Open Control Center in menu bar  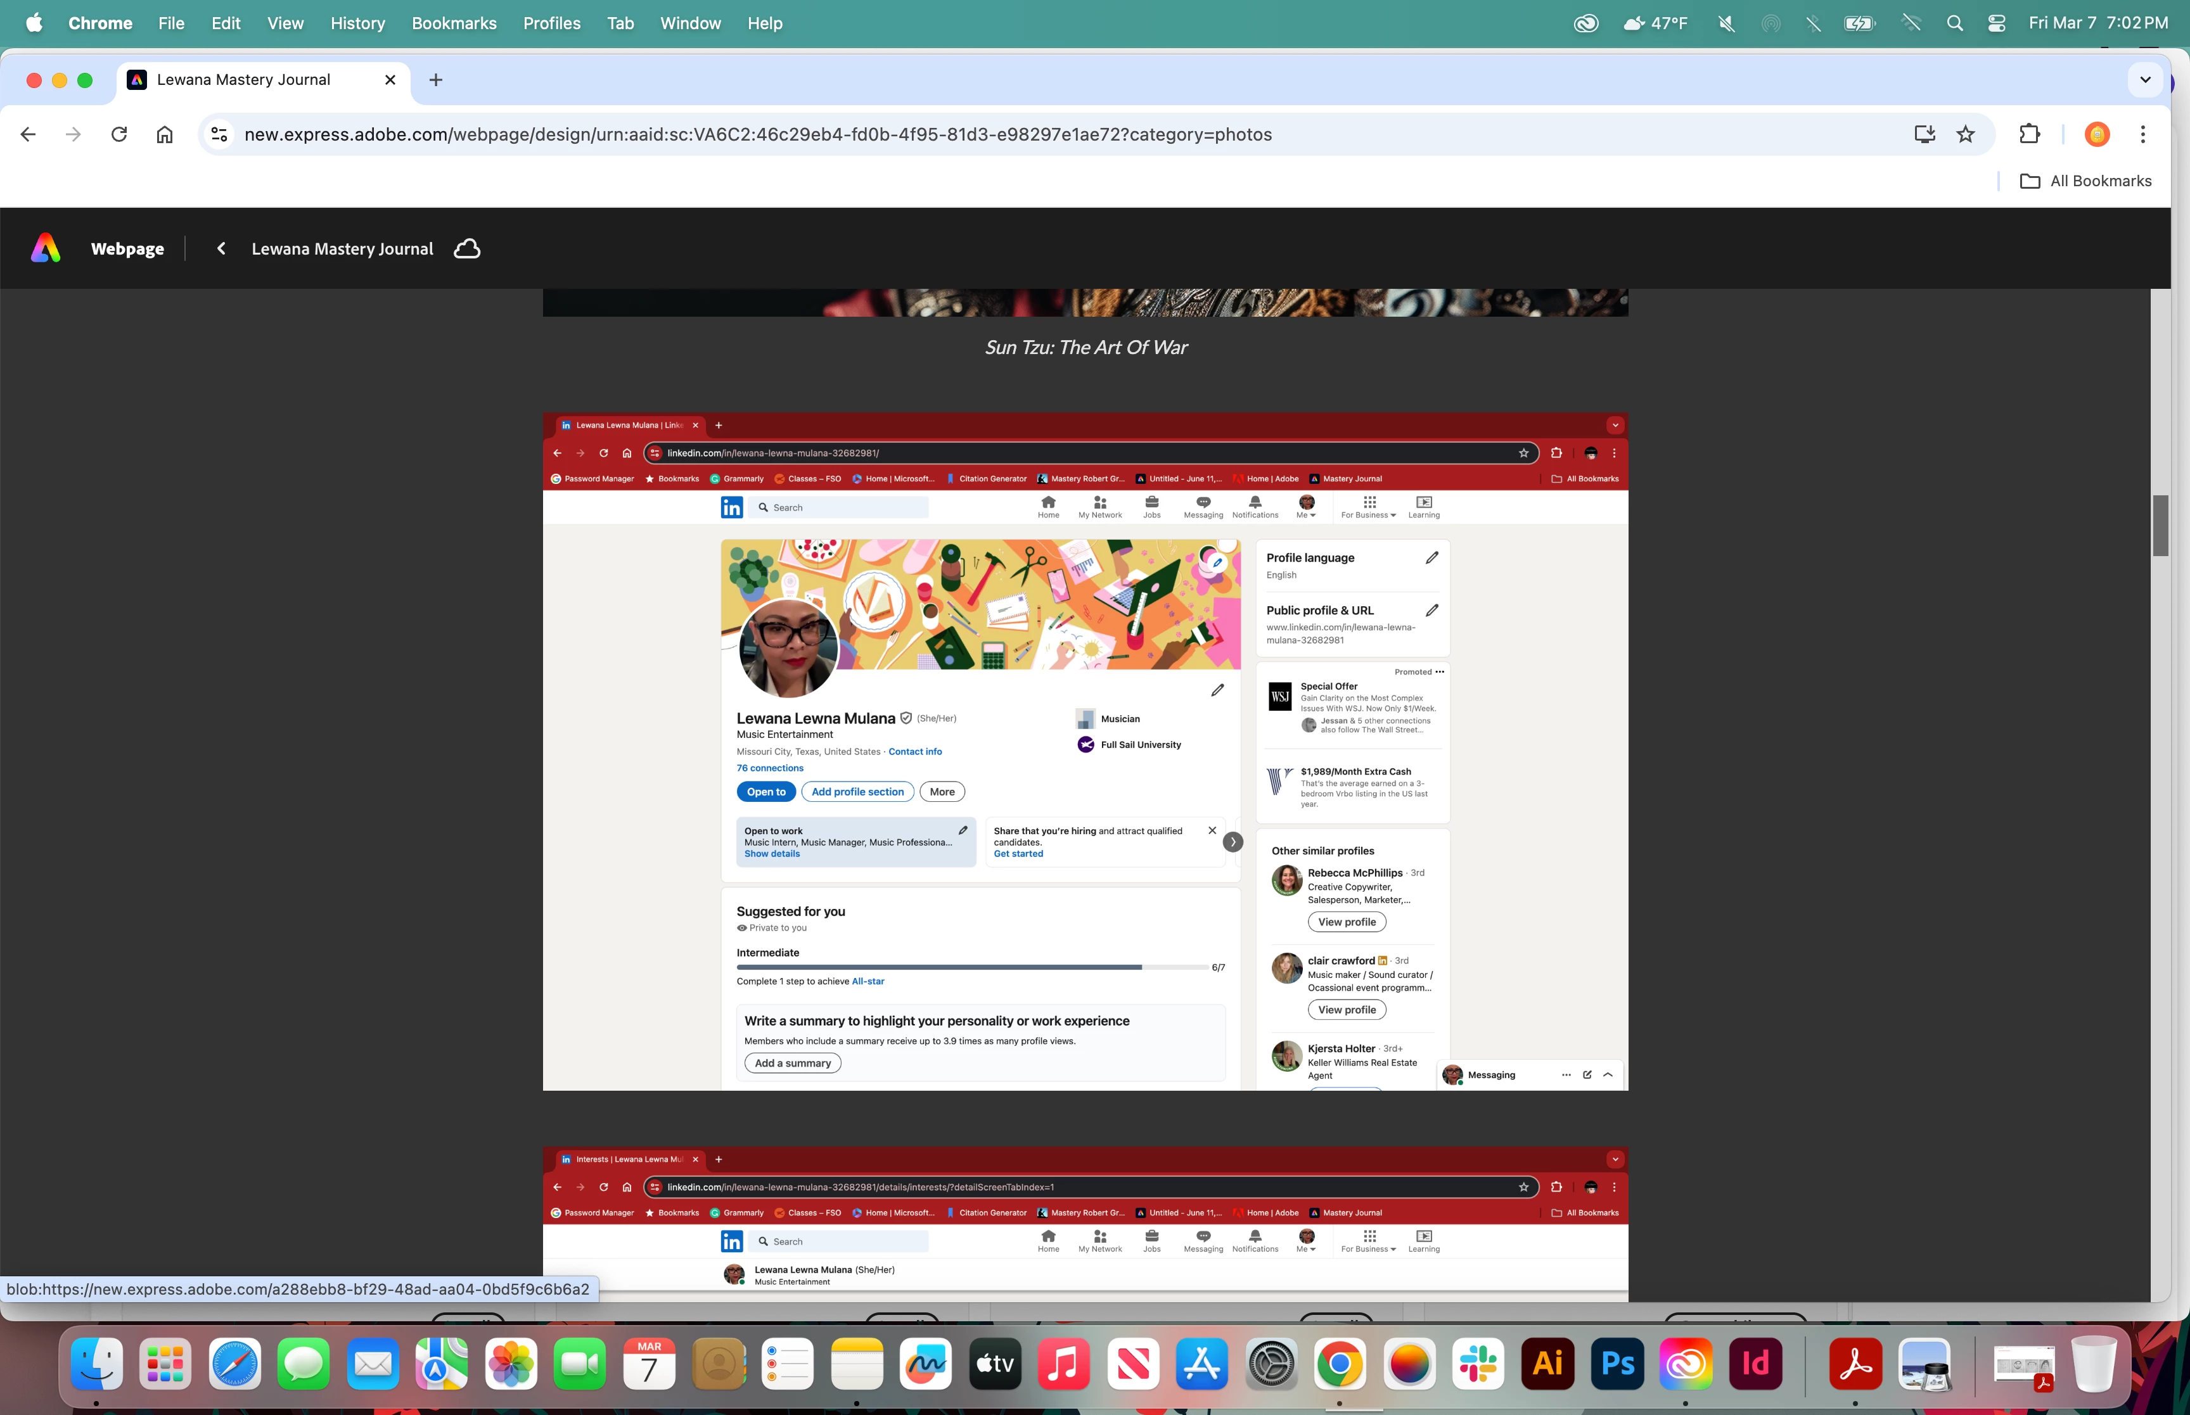pyautogui.click(x=1996, y=23)
